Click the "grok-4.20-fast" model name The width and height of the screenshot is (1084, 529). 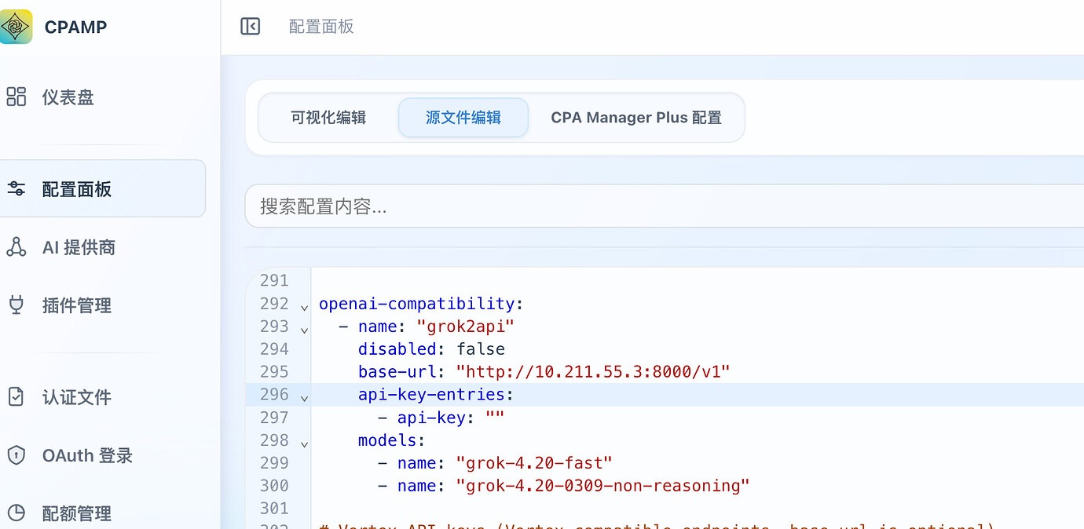coord(534,462)
